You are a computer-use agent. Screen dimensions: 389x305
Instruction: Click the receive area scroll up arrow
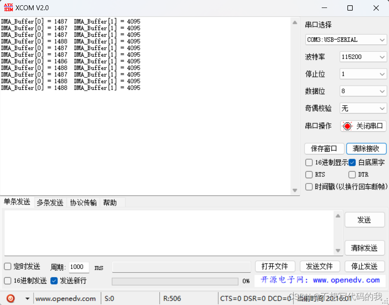(x=295, y=23)
